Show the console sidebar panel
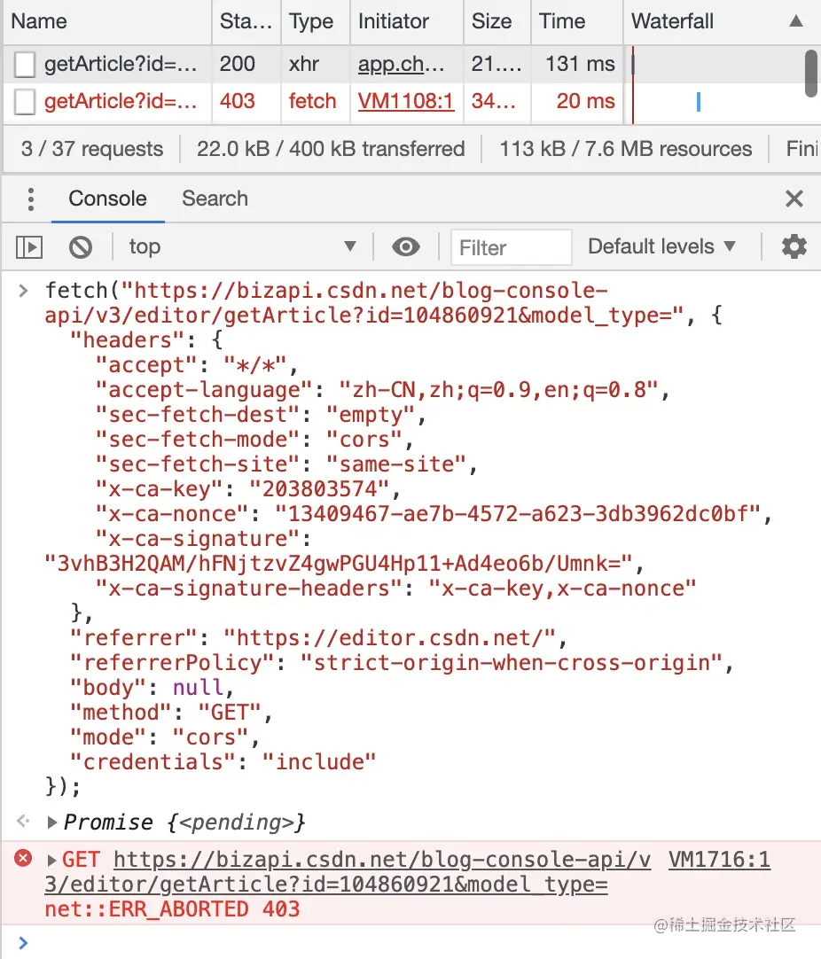The image size is (821, 959). coord(28,247)
